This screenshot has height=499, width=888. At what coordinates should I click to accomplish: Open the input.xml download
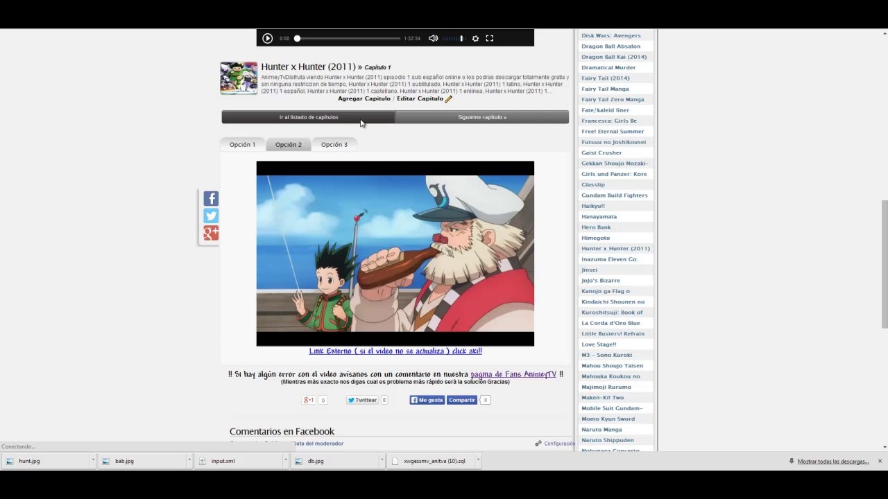238,461
